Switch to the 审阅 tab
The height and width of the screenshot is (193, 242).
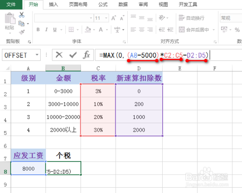(x=143, y=4)
